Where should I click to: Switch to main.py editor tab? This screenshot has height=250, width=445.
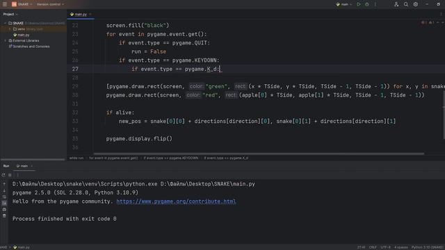tap(81, 14)
